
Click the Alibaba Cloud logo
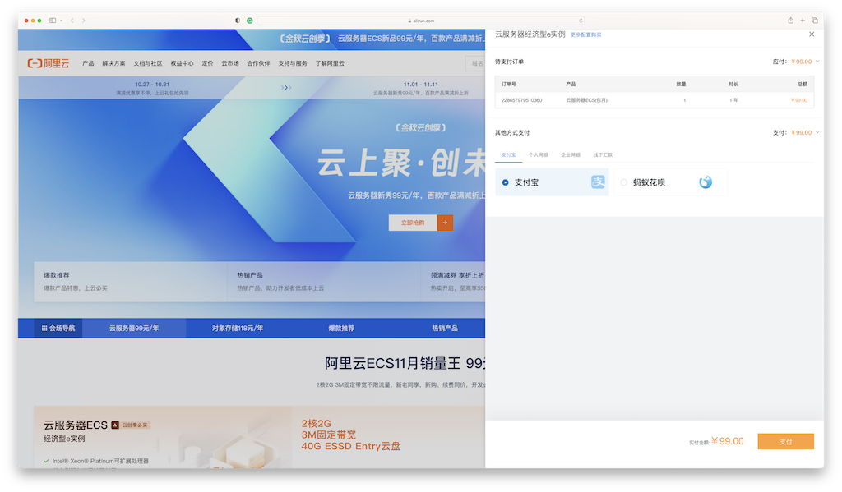[49, 62]
